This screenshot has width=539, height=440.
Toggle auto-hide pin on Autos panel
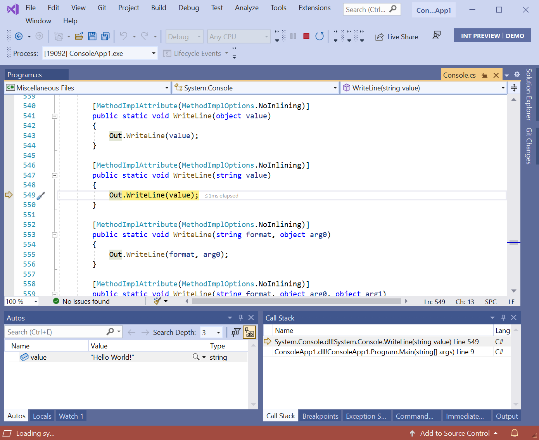coord(241,317)
